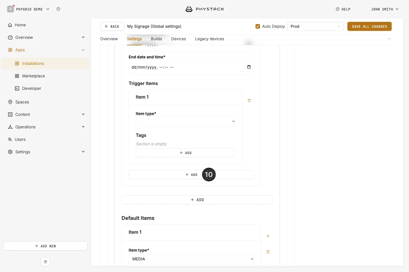Switch to the Builds tab
409x272 pixels.
point(156,39)
